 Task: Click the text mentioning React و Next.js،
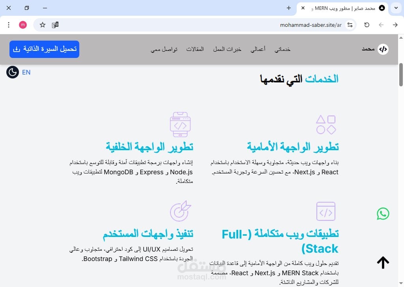(x=275, y=167)
